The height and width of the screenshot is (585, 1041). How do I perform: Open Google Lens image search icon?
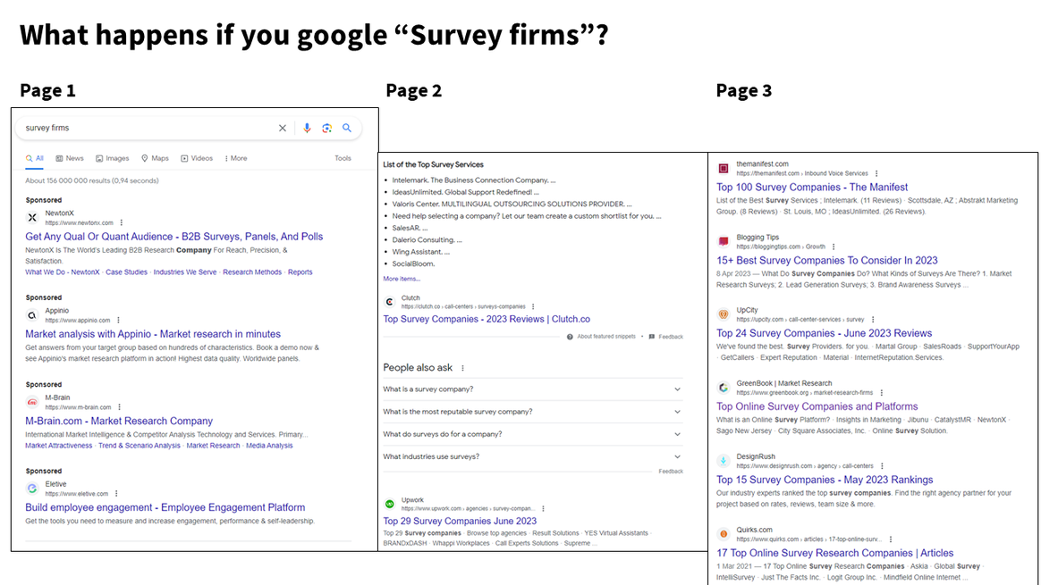pyautogui.click(x=327, y=129)
